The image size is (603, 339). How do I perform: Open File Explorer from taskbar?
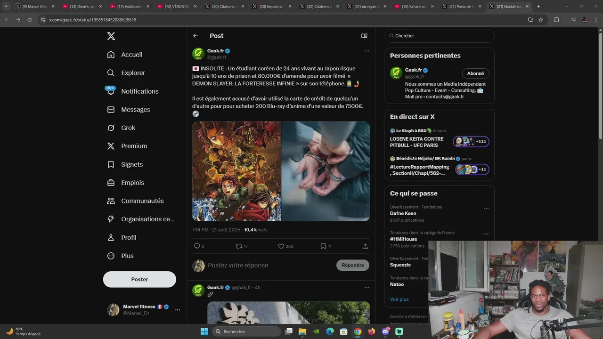[302, 331]
